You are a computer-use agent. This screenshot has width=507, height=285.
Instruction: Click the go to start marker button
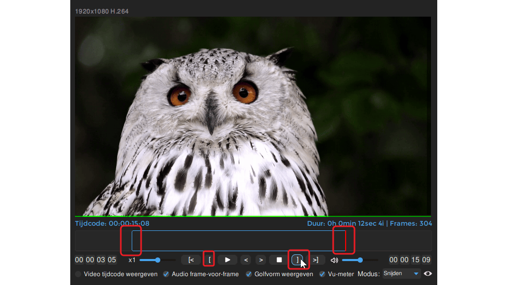191,260
